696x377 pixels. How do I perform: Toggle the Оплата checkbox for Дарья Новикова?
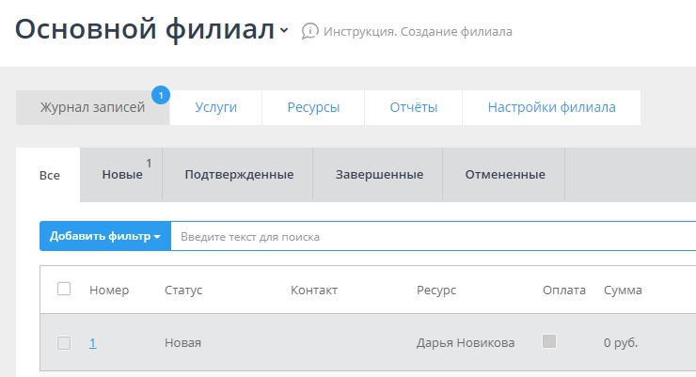pyautogui.click(x=550, y=341)
